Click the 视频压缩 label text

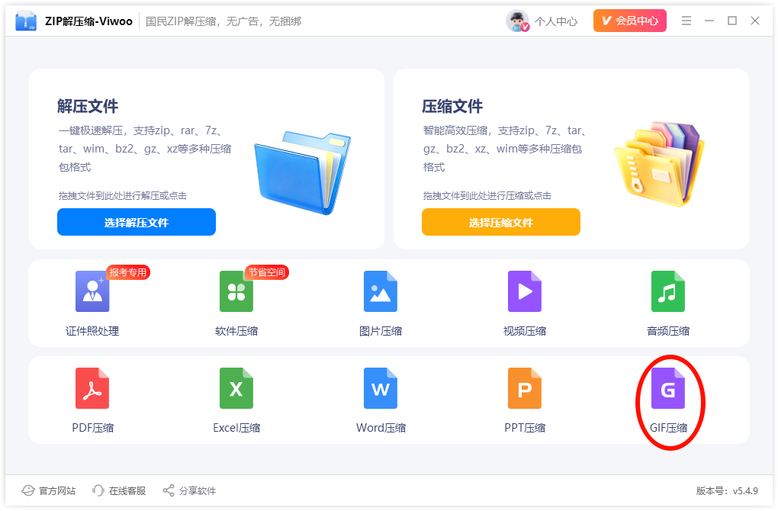pos(525,331)
